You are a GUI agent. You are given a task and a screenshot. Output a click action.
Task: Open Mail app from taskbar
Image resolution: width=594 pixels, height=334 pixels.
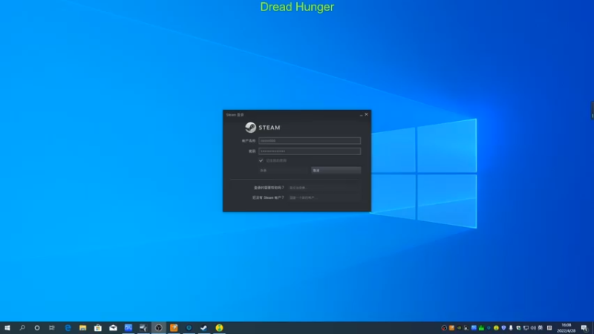[x=113, y=328]
